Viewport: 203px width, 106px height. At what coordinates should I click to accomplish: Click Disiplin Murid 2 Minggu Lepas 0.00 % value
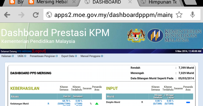pos(170,101)
